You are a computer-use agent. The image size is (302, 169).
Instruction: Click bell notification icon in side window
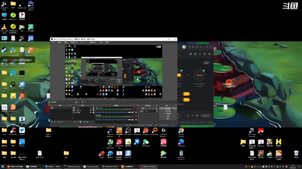tap(205, 54)
